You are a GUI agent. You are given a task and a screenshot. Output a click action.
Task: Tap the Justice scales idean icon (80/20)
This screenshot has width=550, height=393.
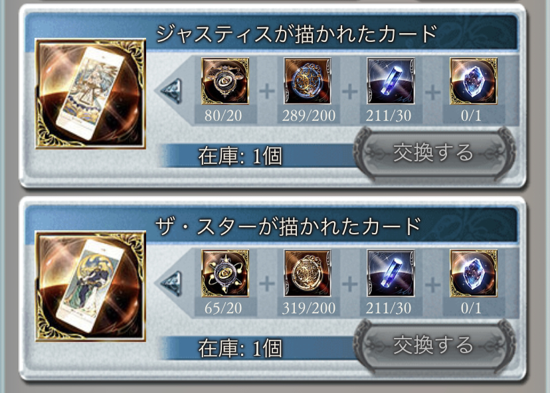(x=225, y=81)
